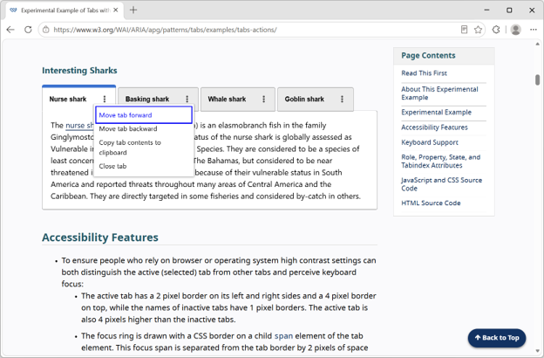The image size is (544, 358).
Task: Choose Copy tab contents to clipboard
Action: coord(144,148)
